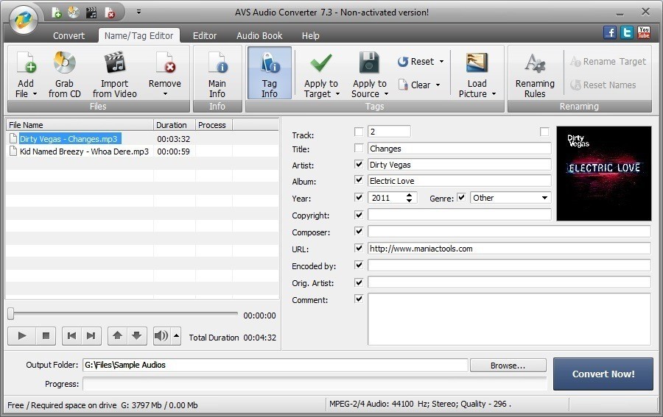The height and width of the screenshot is (417, 663).
Task: Click the Play button
Action: 22,336
